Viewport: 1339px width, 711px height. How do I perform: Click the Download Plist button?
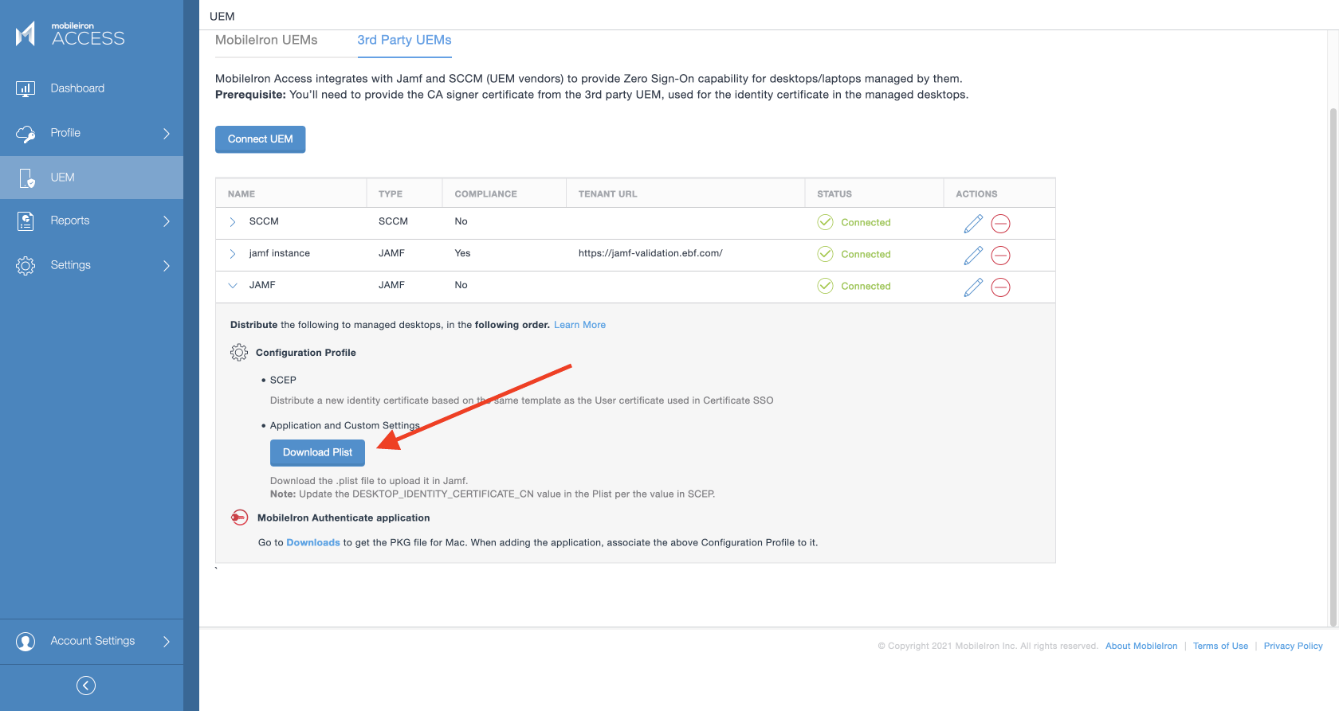coord(317,453)
